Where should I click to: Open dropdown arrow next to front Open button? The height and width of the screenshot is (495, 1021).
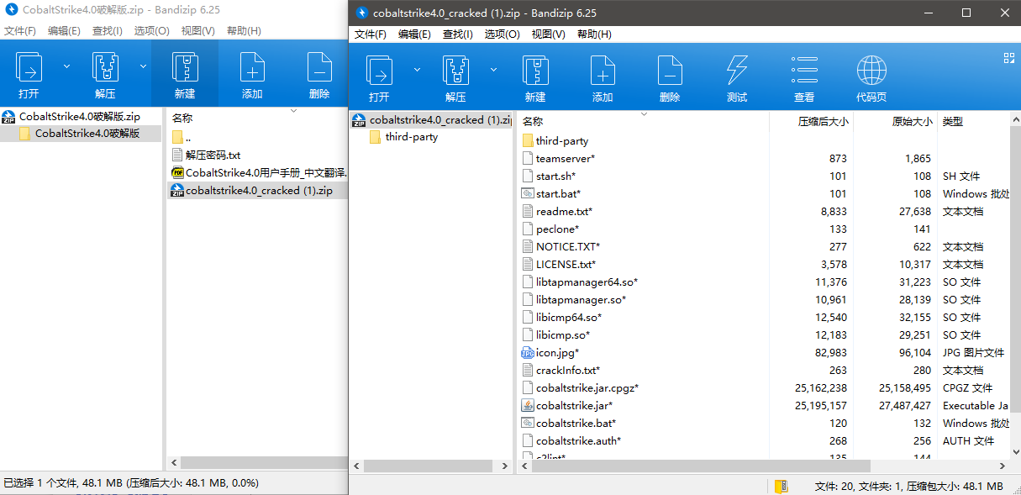click(417, 70)
